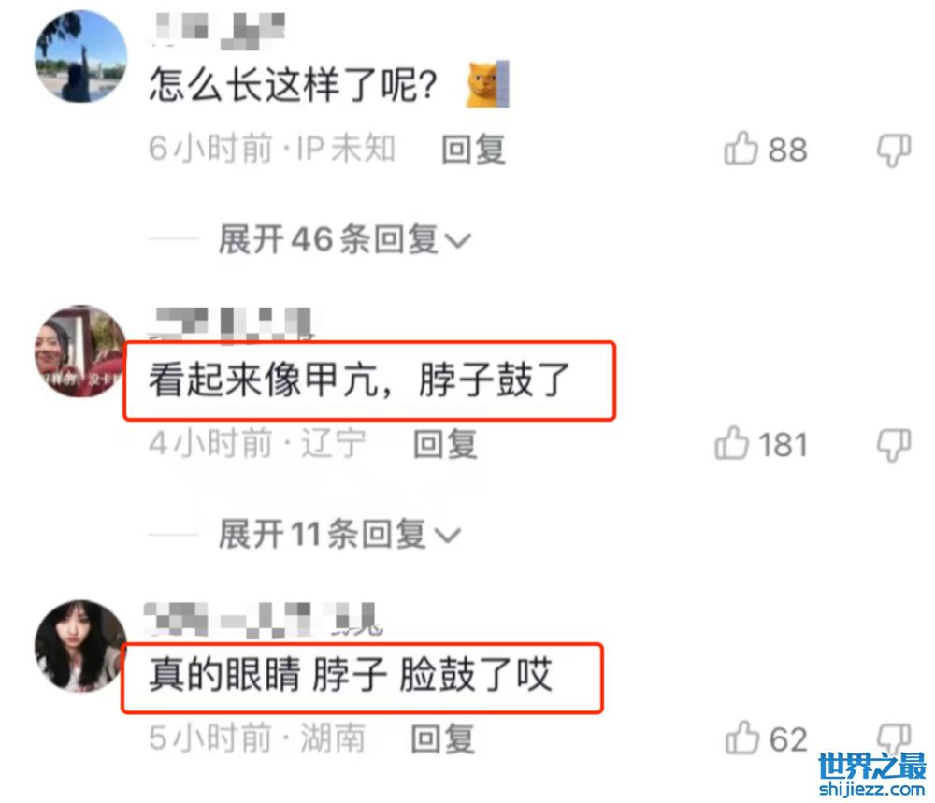Image resolution: width=935 pixels, height=803 pixels.
Task: Expand 11 replies (展开11条回复)
Action: pos(339,534)
